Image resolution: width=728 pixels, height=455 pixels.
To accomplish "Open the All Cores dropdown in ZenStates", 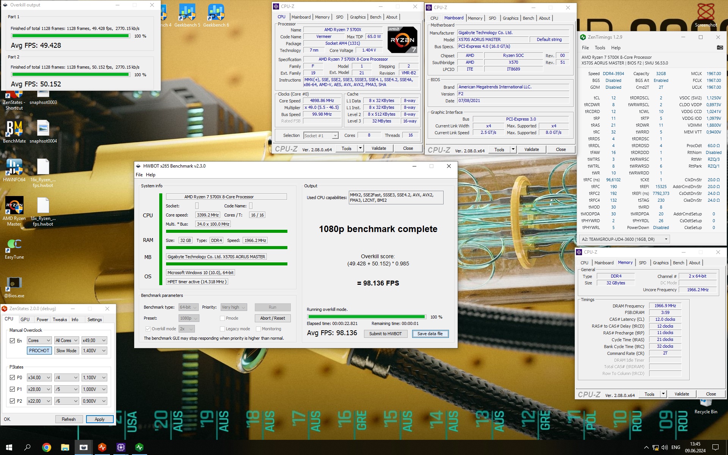I will 66,340.
